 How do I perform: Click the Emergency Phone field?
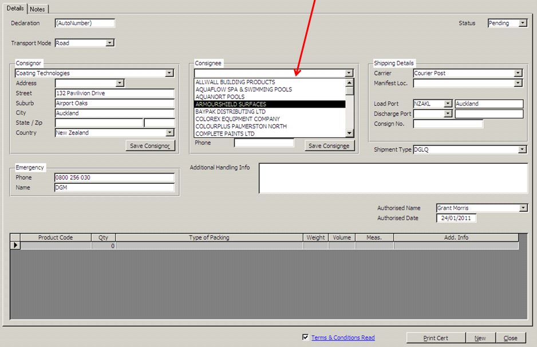tap(114, 178)
